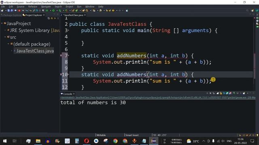This screenshot has width=259, height=145.
Task: Activate the JavaTestClass.java editor tab
Action: (74, 15)
